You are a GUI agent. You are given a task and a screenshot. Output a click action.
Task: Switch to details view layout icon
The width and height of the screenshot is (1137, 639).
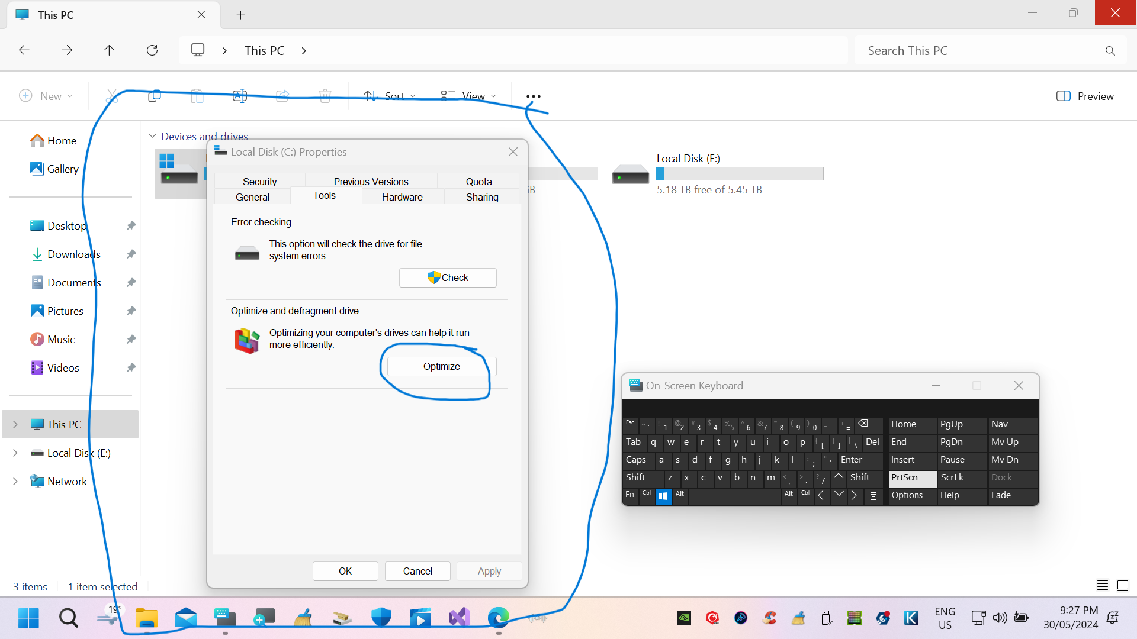[1103, 585]
